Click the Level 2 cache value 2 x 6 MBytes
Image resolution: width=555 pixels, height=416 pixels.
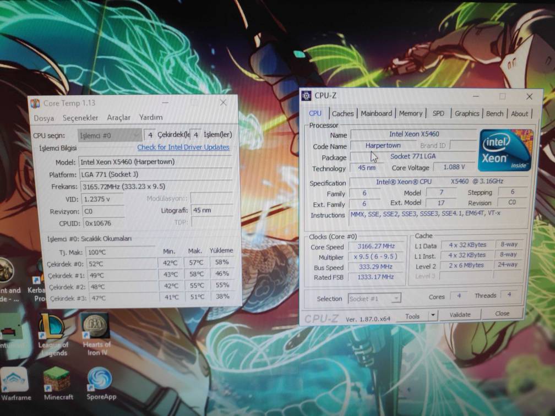pos(466,265)
